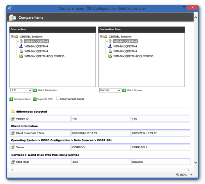The width and height of the screenshot is (205, 184).
Task: Open the source version 1.01 dropdown
Action: click(x=21, y=90)
